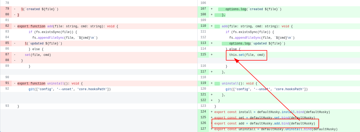The height and width of the screenshot is (132, 360).
Task: Select line number 119 in the new file
Action: point(203,83)
